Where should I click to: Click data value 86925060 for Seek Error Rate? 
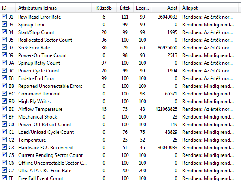click(x=168, y=48)
